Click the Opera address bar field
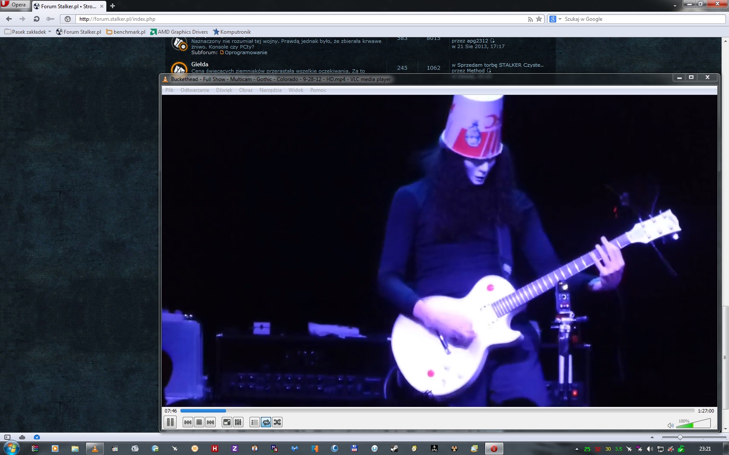Image resolution: width=729 pixels, height=455 pixels. (x=302, y=19)
